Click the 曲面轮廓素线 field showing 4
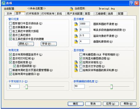140x109 pixels. (85, 42)
